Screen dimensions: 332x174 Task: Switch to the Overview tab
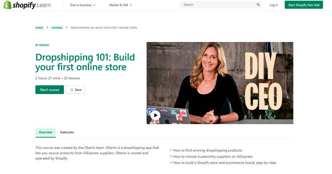coord(45,132)
